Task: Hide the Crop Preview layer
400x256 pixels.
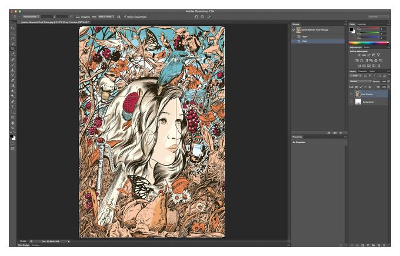Action: [351, 94]
